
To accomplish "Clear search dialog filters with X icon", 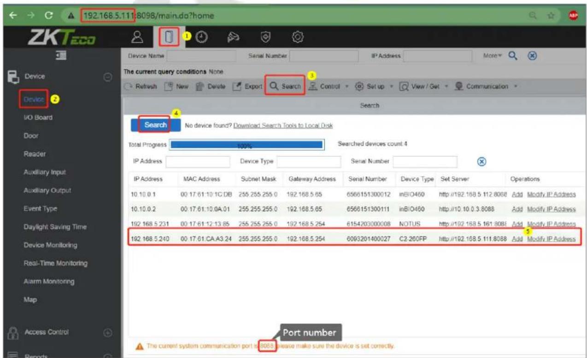I will click(x=482, y=162).
